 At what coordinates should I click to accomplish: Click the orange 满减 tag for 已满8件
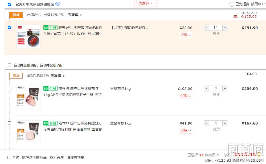tap(16, 15)
